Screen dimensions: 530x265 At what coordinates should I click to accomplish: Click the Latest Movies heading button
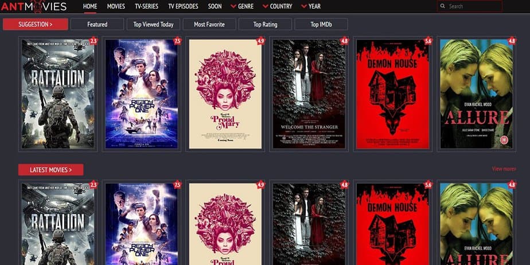50,170
